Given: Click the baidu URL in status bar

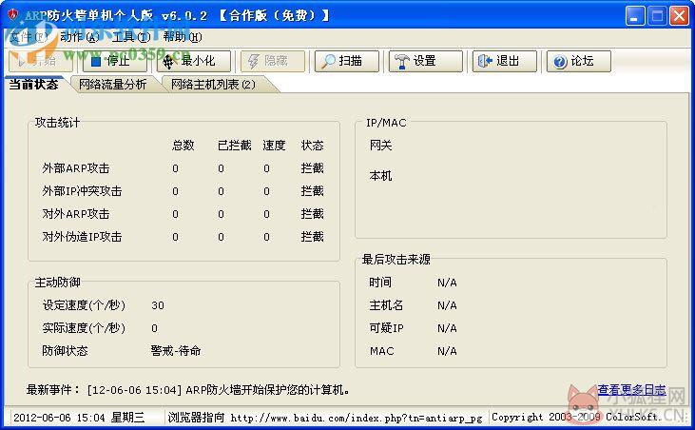Looking at the screenshot, I should 357,418.
